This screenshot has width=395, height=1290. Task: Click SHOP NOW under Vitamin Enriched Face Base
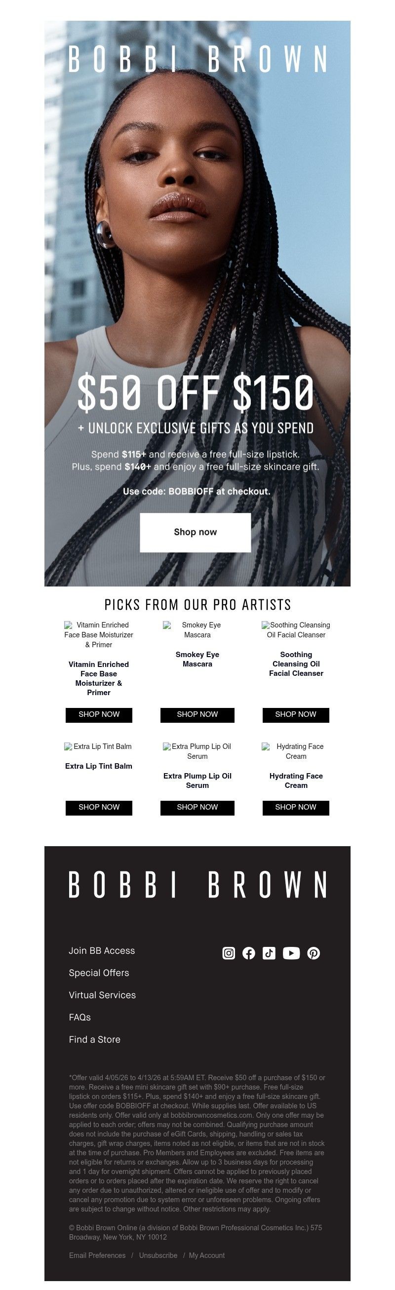click(99, 714)
